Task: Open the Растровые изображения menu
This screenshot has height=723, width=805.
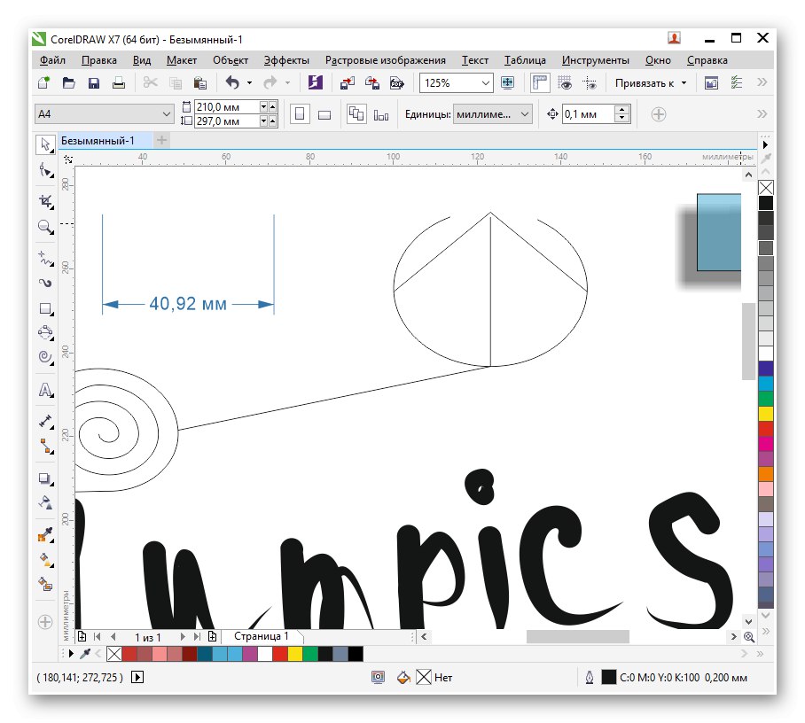Action: pos(385,60)
